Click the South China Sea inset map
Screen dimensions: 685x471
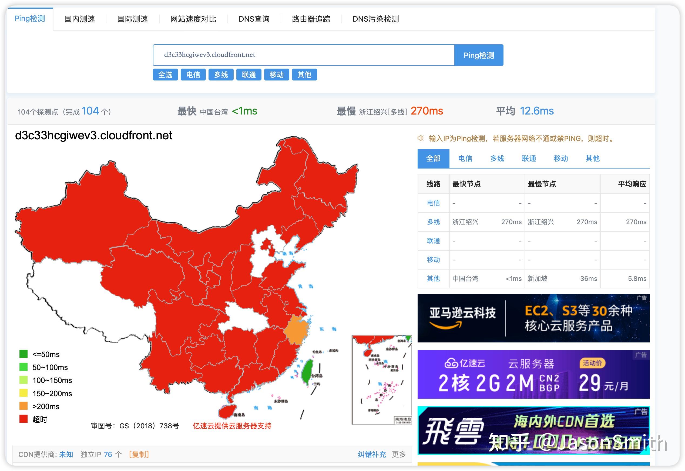pyautogui.click(x=381, y=380)
